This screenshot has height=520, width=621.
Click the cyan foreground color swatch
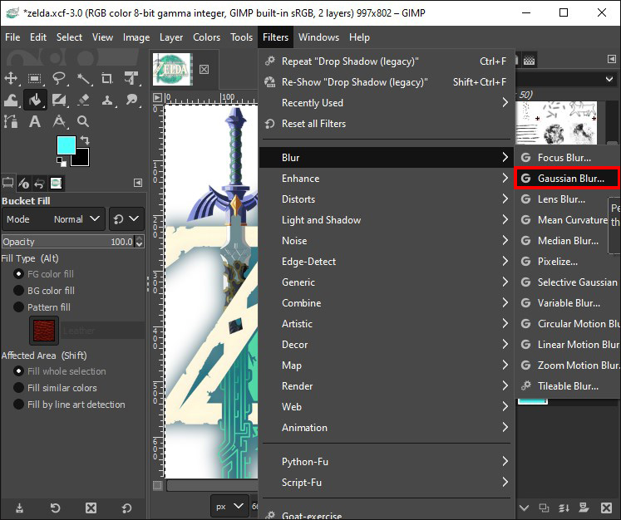coord(66,145)
